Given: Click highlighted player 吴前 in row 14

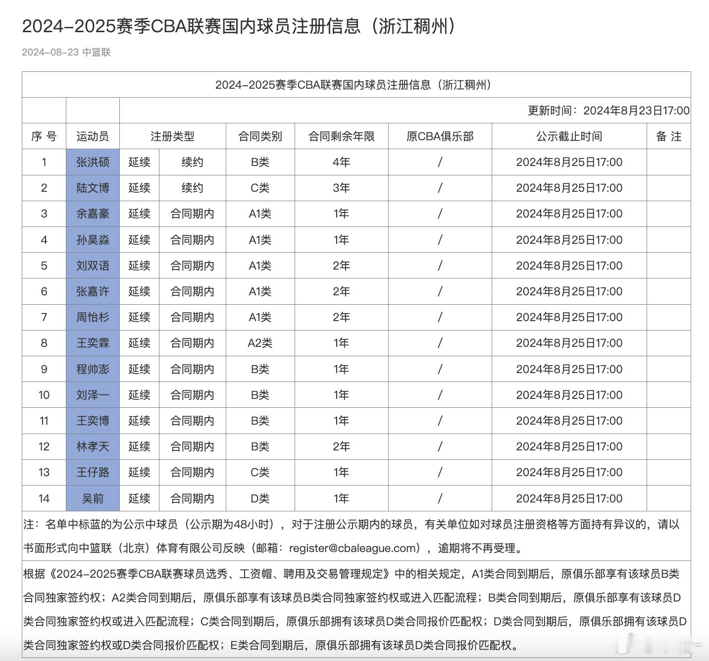Looking at the screenshot, I should [93, 498].
